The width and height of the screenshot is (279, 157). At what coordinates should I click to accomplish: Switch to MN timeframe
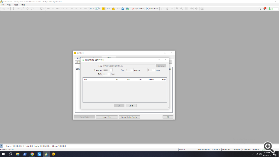[86, 9]
